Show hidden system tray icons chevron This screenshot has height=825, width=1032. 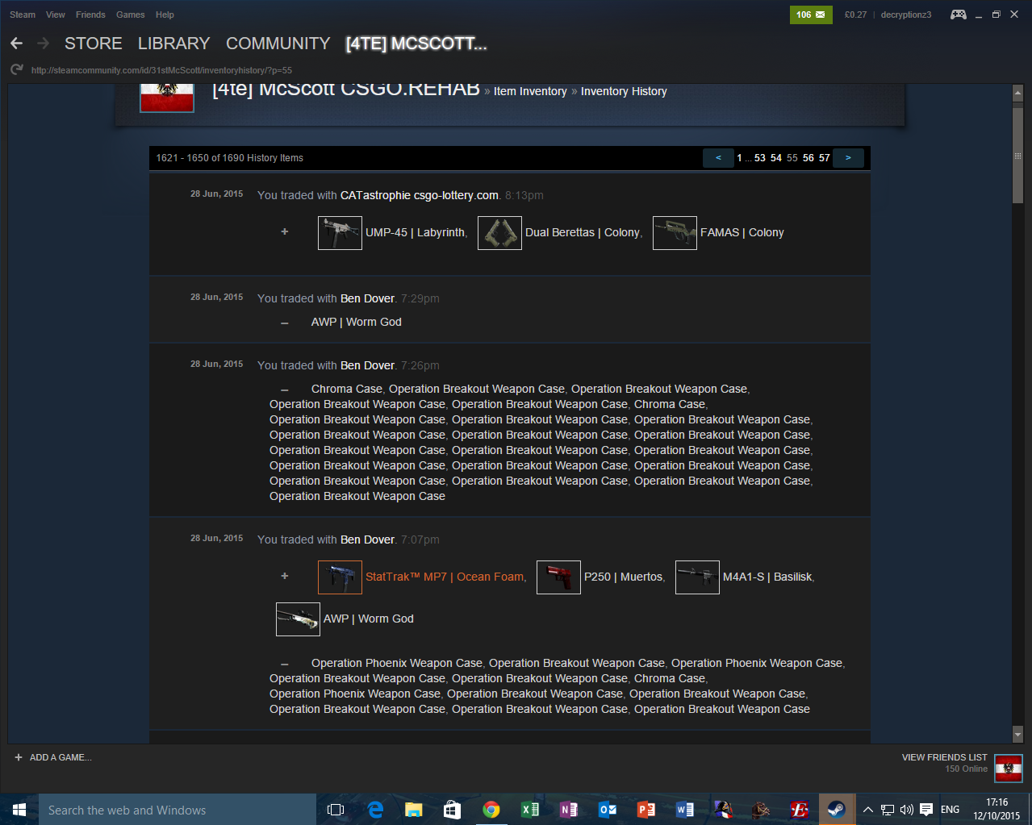click(867, 810)
